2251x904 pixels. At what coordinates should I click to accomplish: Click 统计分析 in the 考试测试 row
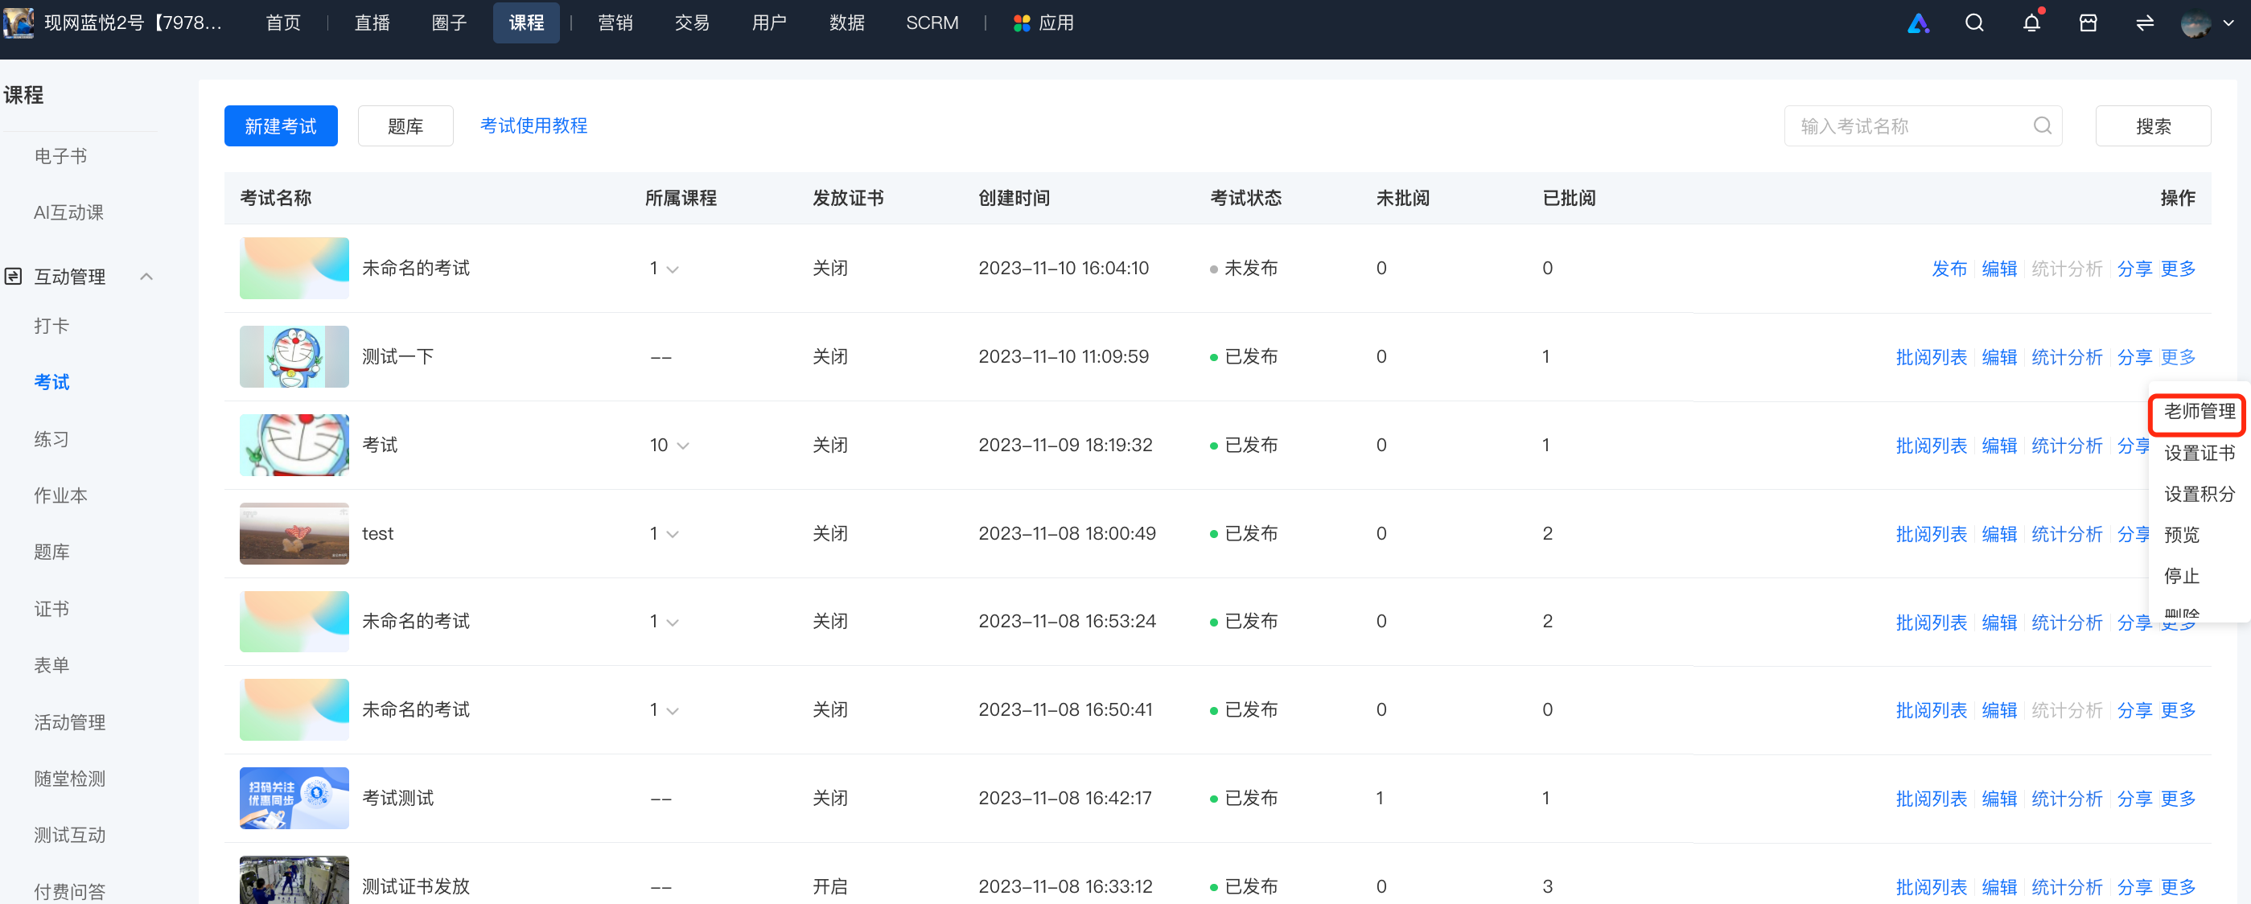tap(2066, 799)
